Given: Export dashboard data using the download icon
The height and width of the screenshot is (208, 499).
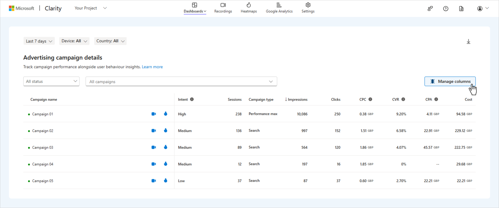Looking at the screenshot, I should [x=468, y=41].
